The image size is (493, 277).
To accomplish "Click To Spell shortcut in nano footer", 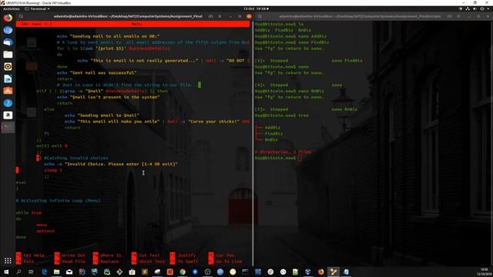I will (184, 262).
